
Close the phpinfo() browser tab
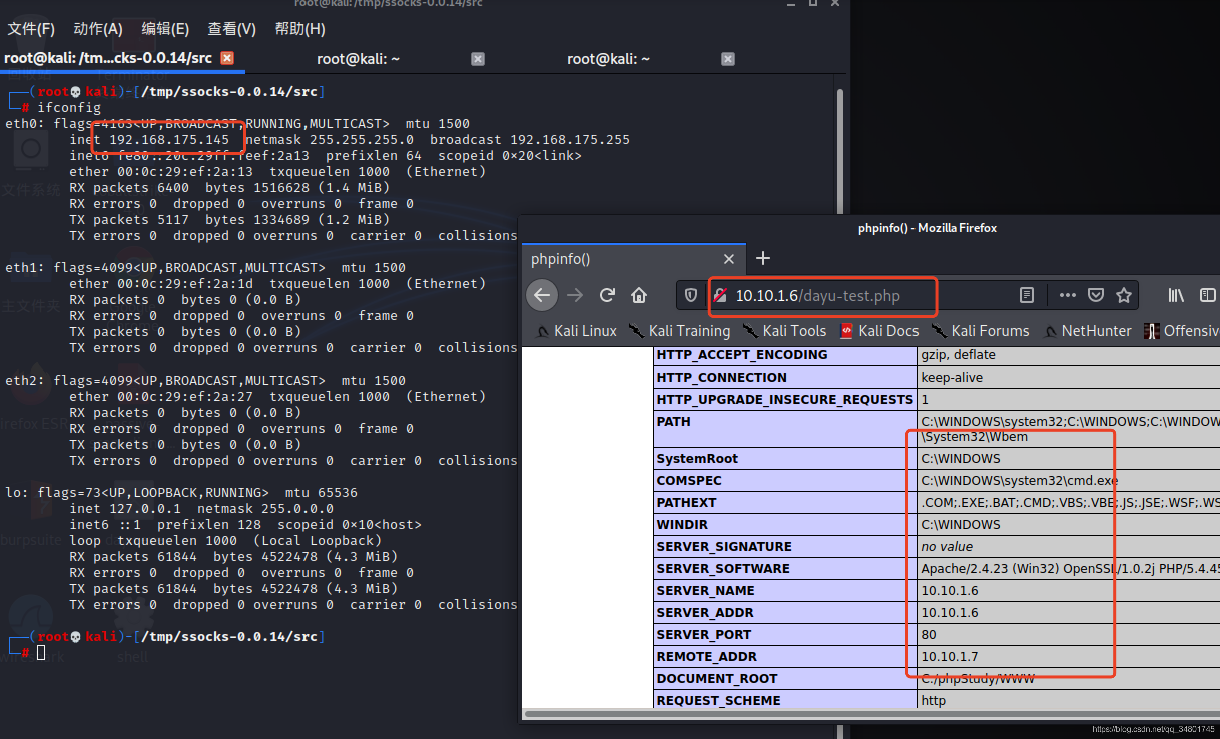[x=729, y=259]
